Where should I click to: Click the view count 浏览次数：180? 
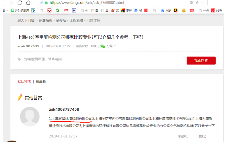tap(86, 46)
